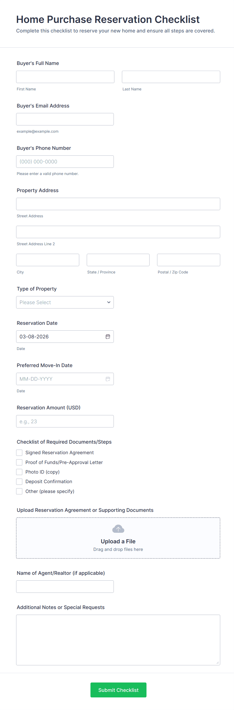Focus the Street Address Line 2 field
234x710 pixels.
coord(118,232)
